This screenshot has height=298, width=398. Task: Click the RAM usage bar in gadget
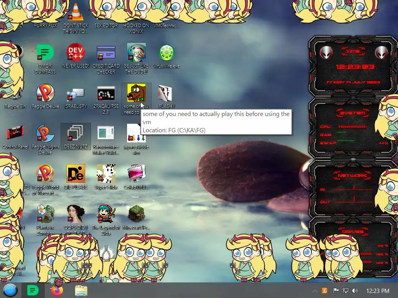click(x=341, y=132)
